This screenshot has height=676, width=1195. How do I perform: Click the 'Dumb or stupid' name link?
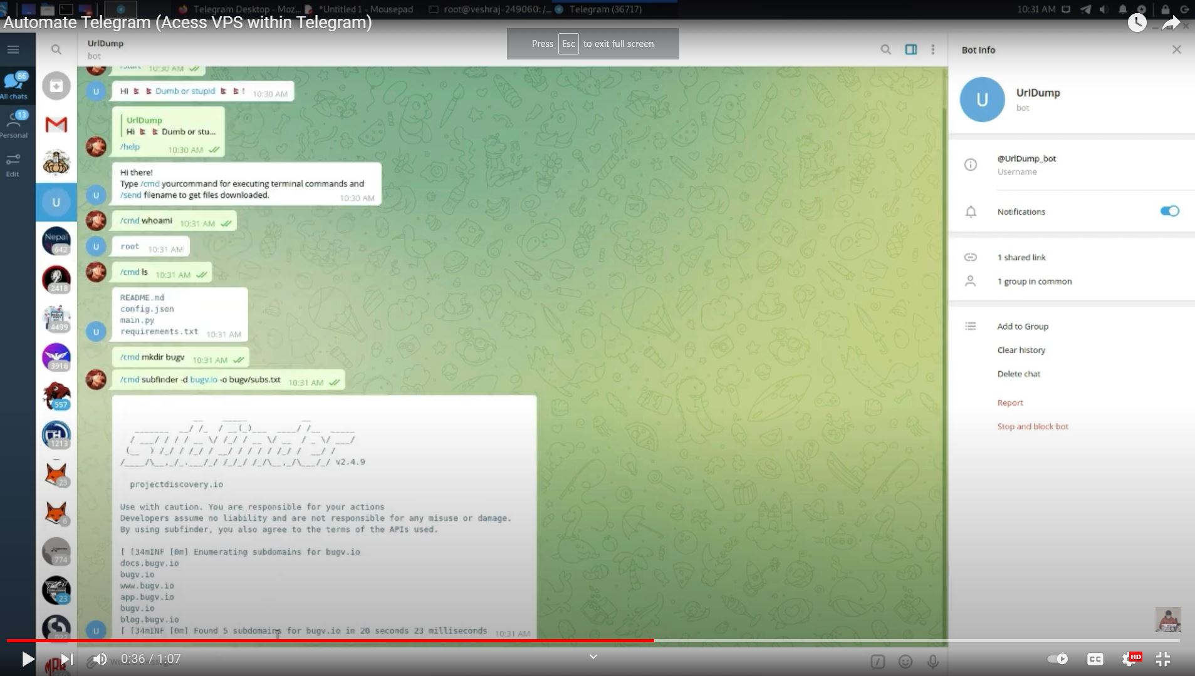[185, 91]
